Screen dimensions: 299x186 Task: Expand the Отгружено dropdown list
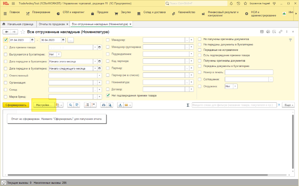[235, 86]
